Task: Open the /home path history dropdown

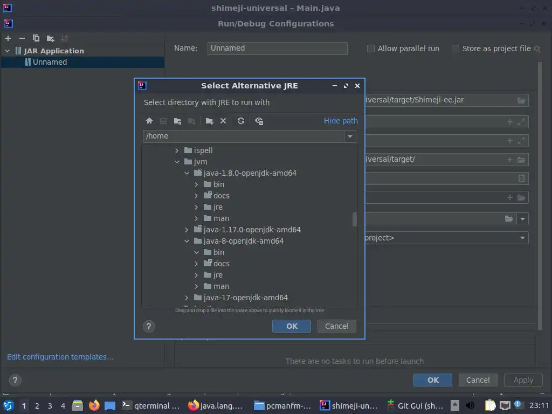Action: tap(350, 136)
